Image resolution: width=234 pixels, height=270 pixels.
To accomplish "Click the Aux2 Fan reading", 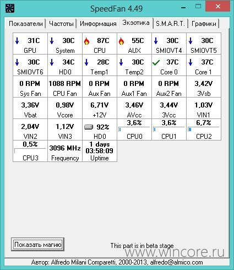I will pos(169,87).
